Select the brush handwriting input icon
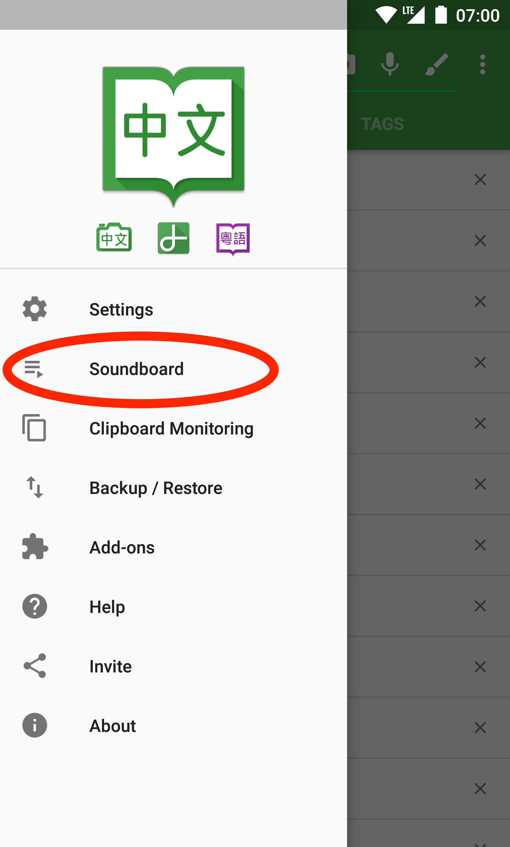Viewport: 510px width, 847px height. click(437, 64)
